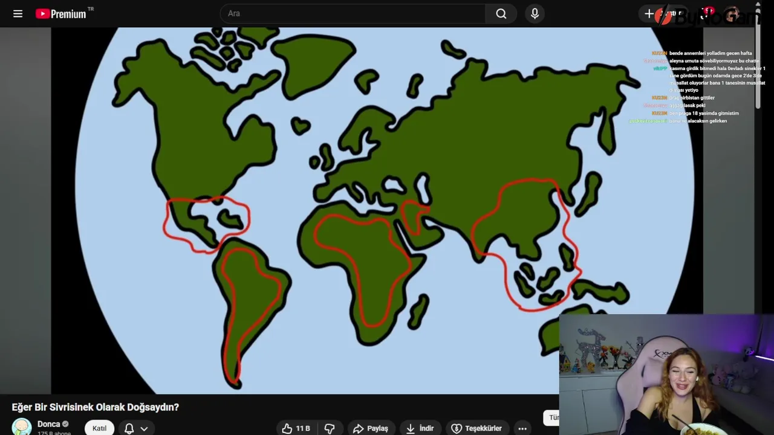Select the 'Tüm' filter chip
774x435 pixels.
551,417
